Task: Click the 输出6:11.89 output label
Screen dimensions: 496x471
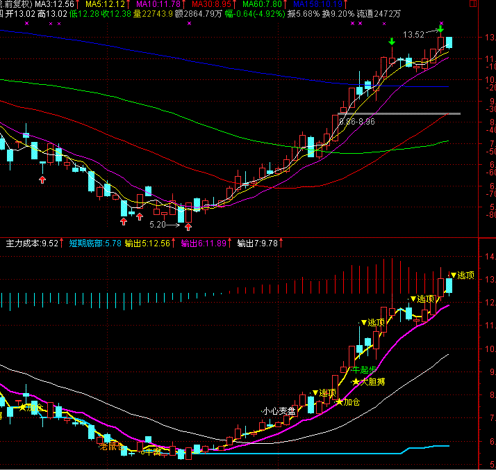Action: pos(204,244)
